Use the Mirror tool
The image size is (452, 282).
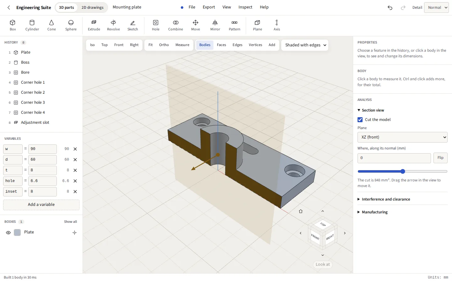[215, 25]
